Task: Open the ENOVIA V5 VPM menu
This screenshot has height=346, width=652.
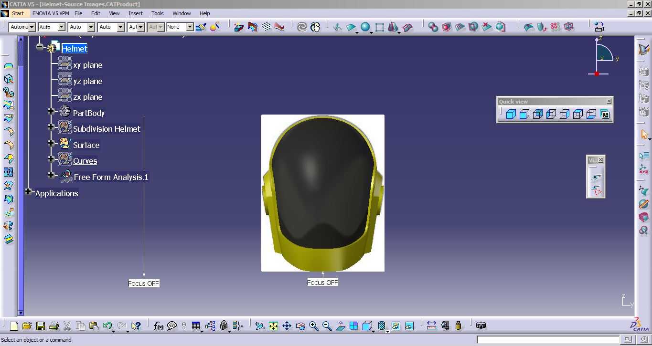Action: [x=51, y=13]
